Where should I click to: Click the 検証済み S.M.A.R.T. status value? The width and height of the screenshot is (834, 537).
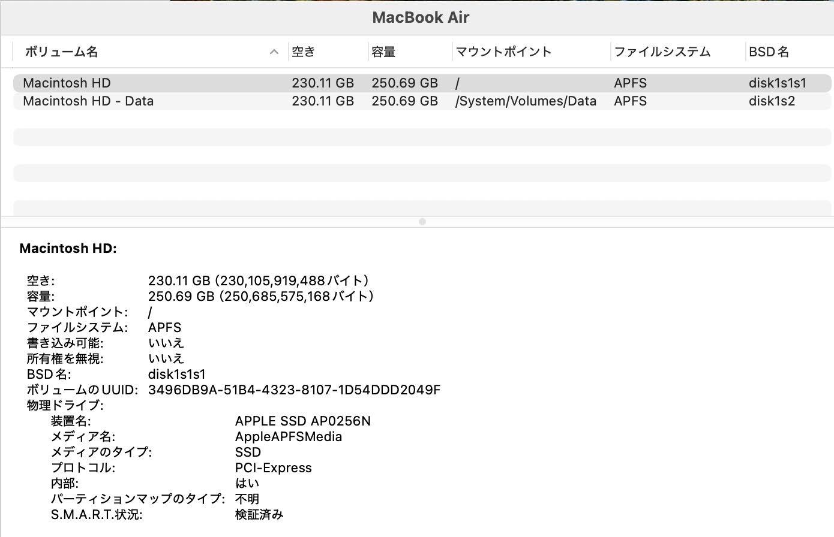[x=259, y=515]
